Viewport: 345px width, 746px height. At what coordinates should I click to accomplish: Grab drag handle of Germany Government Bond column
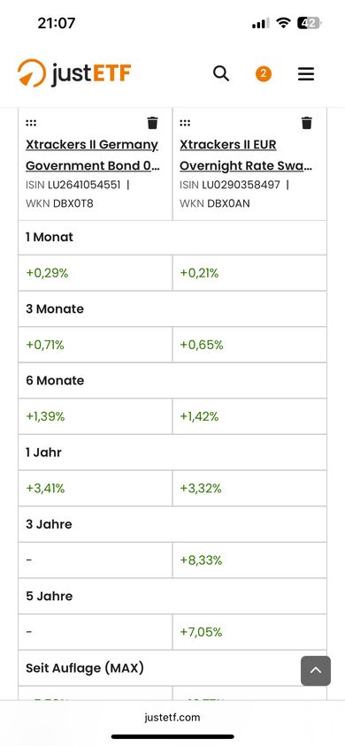pyautogui.click(x=31, y=123)
